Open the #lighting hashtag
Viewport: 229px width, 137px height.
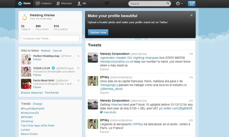coord(139,58)
